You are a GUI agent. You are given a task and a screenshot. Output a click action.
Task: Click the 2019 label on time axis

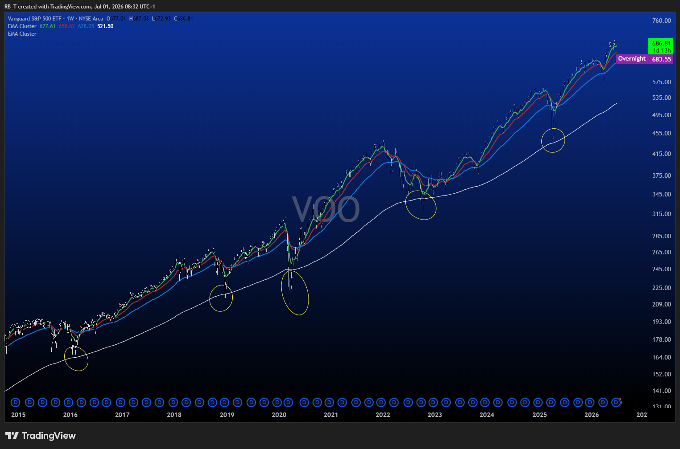227,415
